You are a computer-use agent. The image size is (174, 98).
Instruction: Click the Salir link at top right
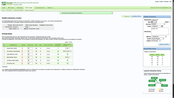coord(170,2)
